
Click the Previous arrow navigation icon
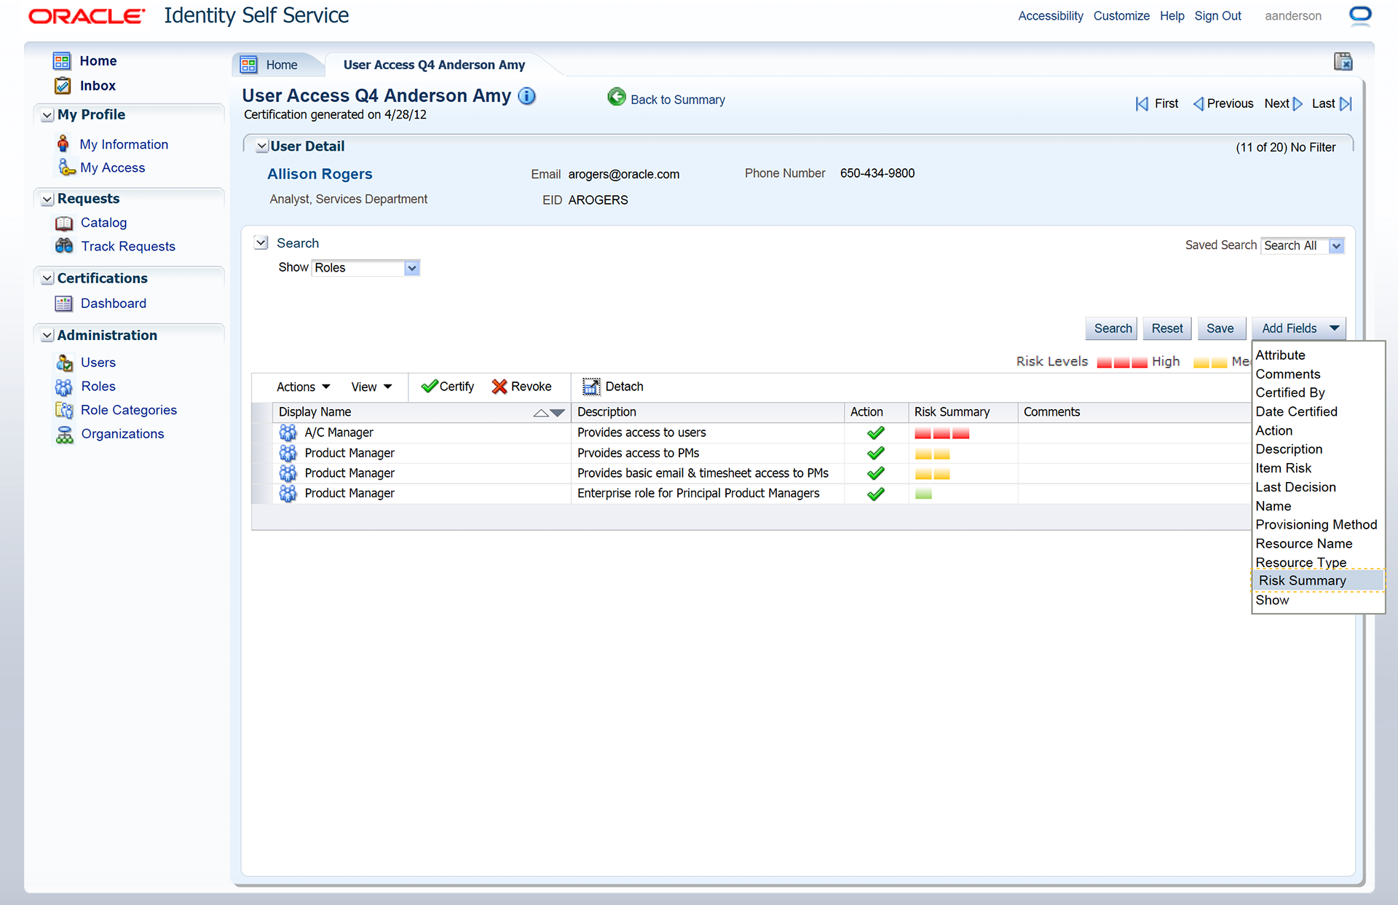tap(1198, 104)
